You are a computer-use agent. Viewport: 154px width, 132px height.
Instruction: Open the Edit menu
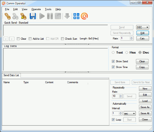click(15, 9)
